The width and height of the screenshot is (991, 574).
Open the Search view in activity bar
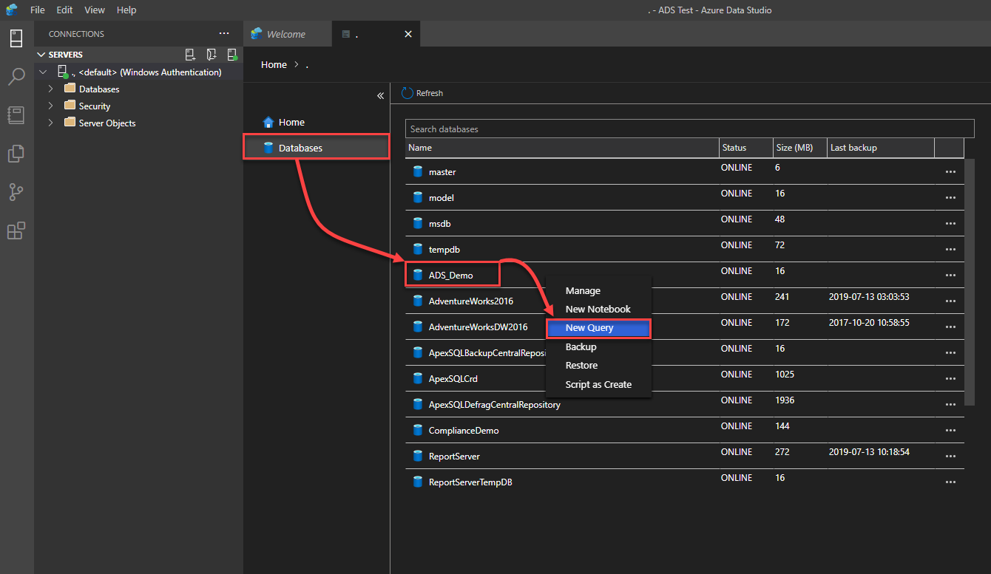pyautogui.click(x=16, y=77)
